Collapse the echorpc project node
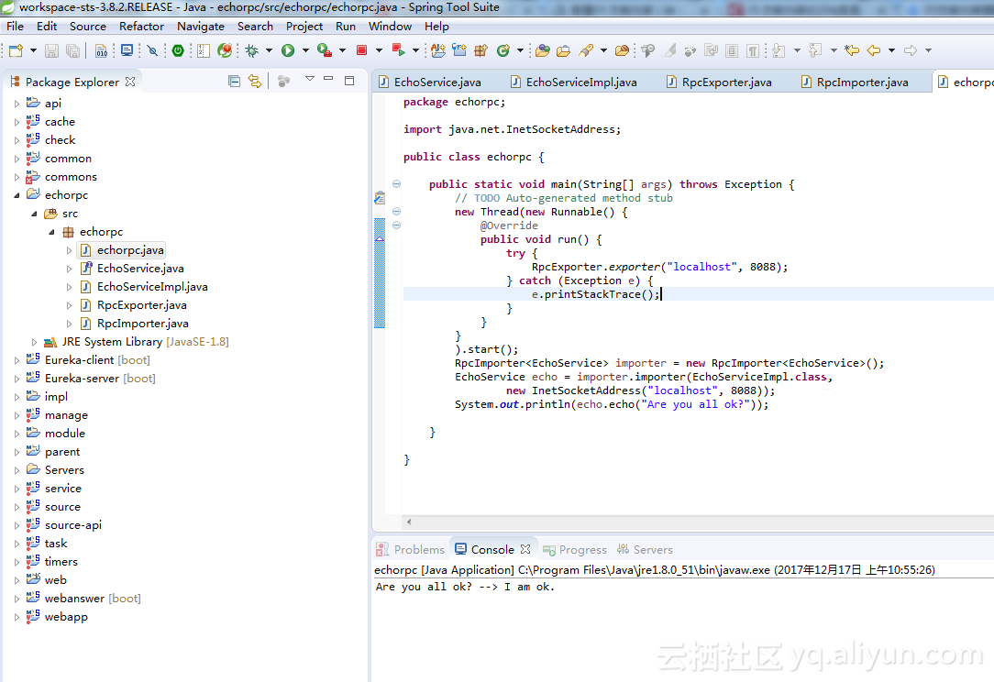 point(17,195)
